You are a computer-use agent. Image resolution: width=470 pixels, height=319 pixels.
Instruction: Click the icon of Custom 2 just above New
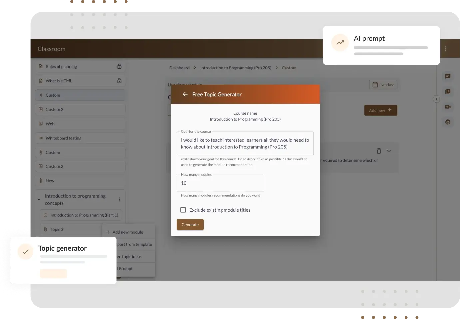(41, 166)
